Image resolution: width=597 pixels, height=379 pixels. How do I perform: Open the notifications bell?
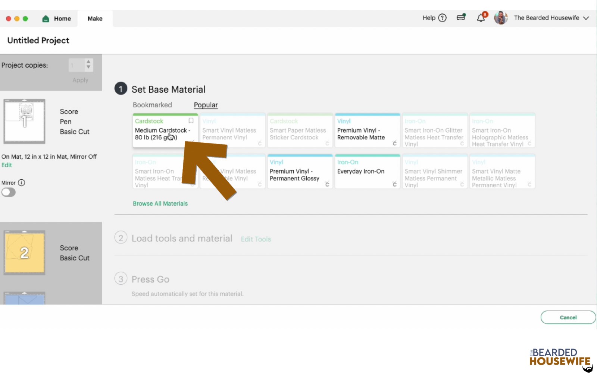click(x=481, y=17)
